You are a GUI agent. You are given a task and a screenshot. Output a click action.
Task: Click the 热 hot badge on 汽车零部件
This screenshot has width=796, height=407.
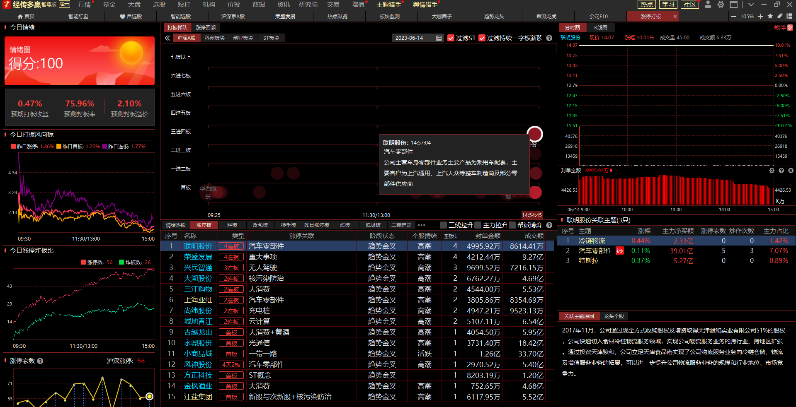click(x=620, y=251)
